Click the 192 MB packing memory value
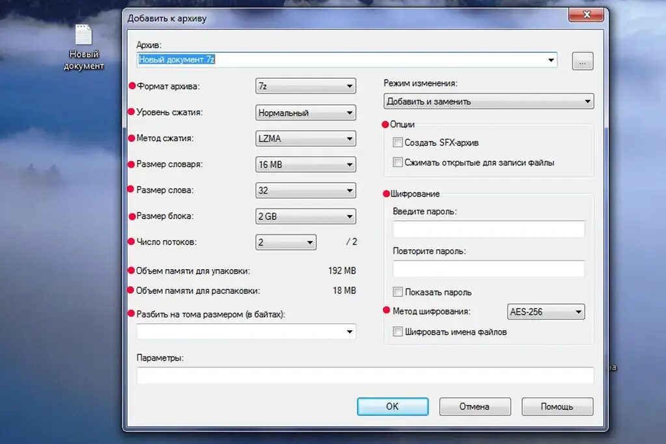The height and width of the screenshot is (444, 666). click(342, 271)
